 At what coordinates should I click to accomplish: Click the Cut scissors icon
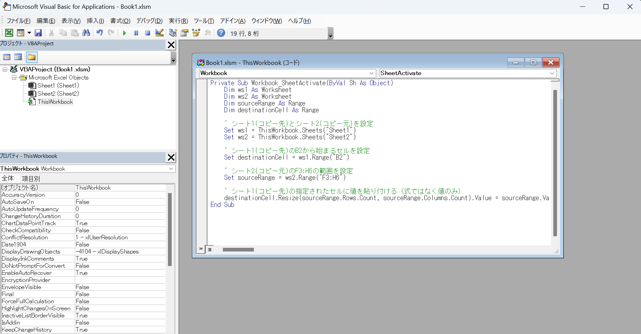[x=51, y=33]
